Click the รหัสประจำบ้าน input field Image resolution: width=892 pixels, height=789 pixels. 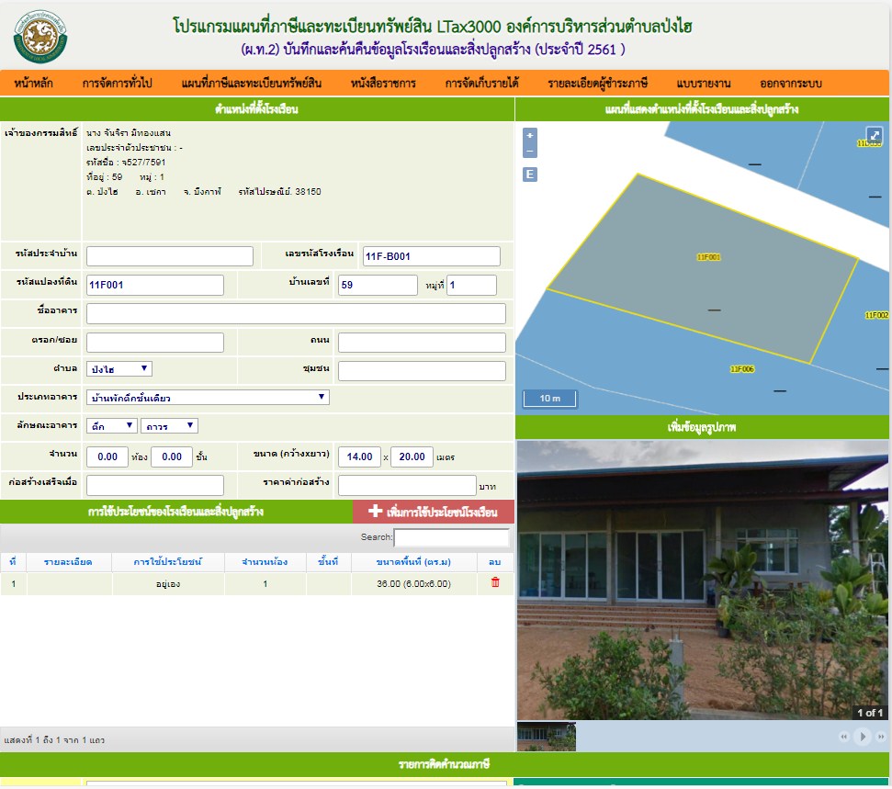[x=170, y=256]
